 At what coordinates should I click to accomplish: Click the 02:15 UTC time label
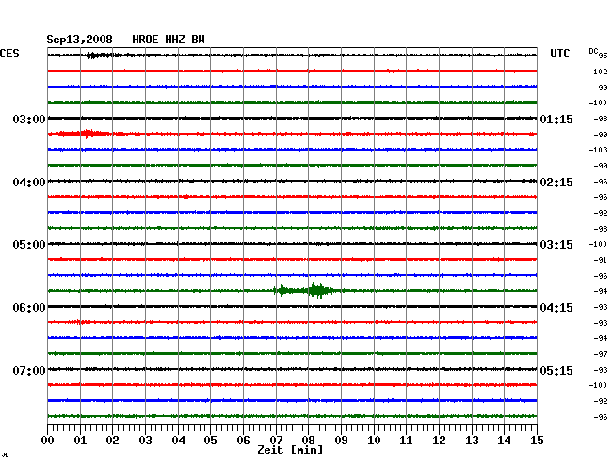pos(556,183)
